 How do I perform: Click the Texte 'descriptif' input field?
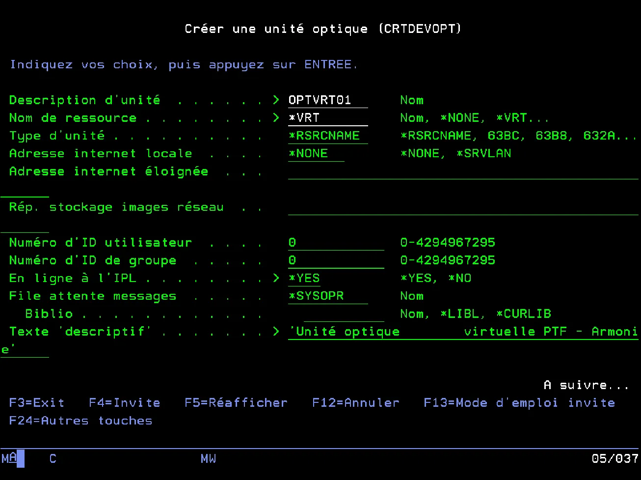point(463,332)
